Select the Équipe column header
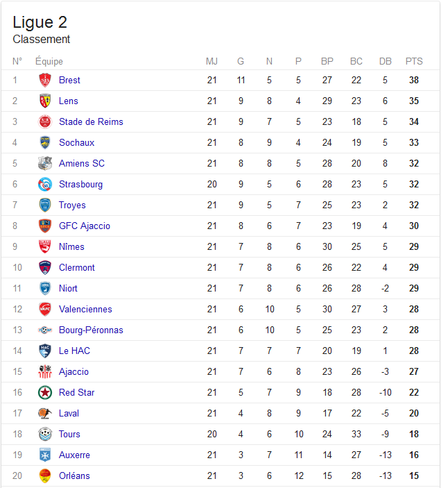Screen dimensions: 441x488 coord(49,61)
